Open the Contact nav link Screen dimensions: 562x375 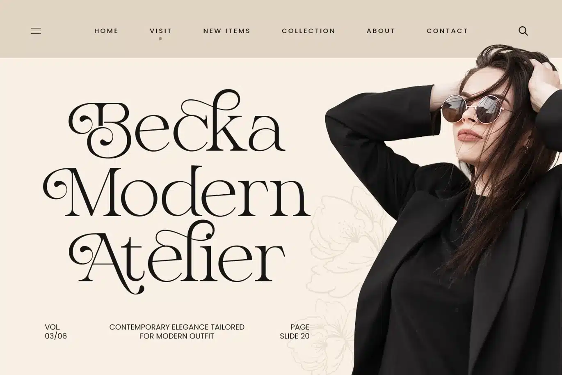(447, 31)
